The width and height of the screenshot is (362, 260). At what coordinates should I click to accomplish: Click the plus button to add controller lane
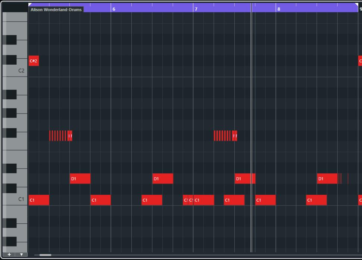point(9,254)
